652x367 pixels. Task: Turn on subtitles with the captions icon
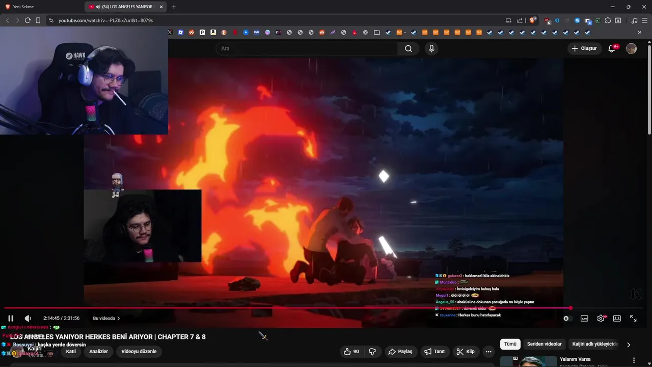click(x=584, y=318)
